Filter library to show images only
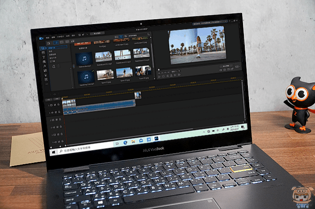Screen dimensions: 315x209 pos(67,42)
